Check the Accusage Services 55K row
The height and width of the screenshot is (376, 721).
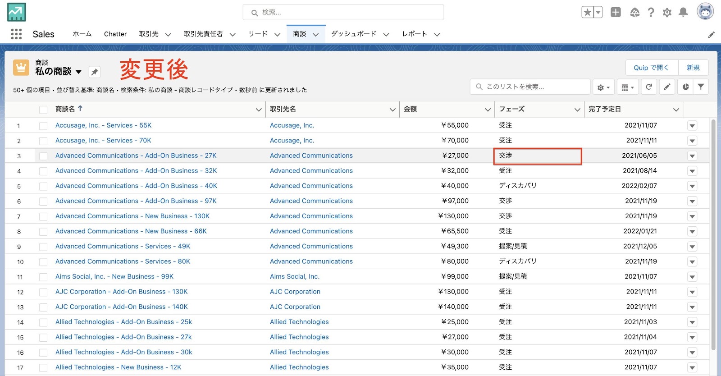click(x=43, y=126)
